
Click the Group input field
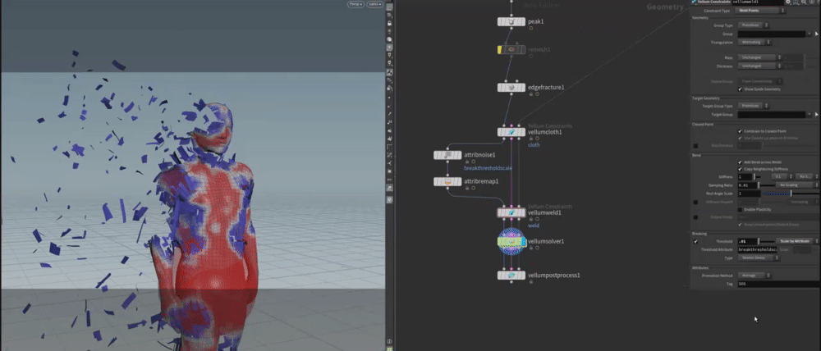point(772,34)
